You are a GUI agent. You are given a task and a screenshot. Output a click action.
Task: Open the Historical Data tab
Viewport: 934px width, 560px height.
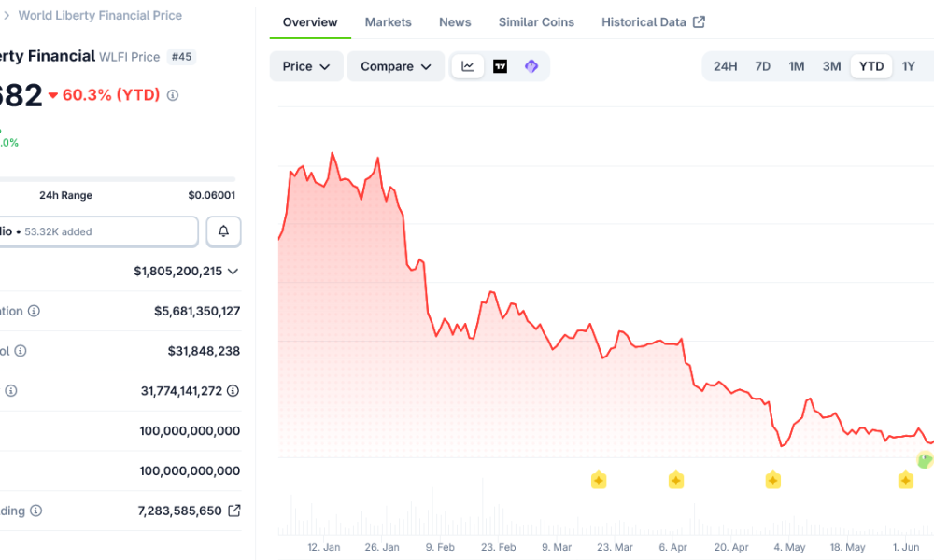(x=653, y=22)
